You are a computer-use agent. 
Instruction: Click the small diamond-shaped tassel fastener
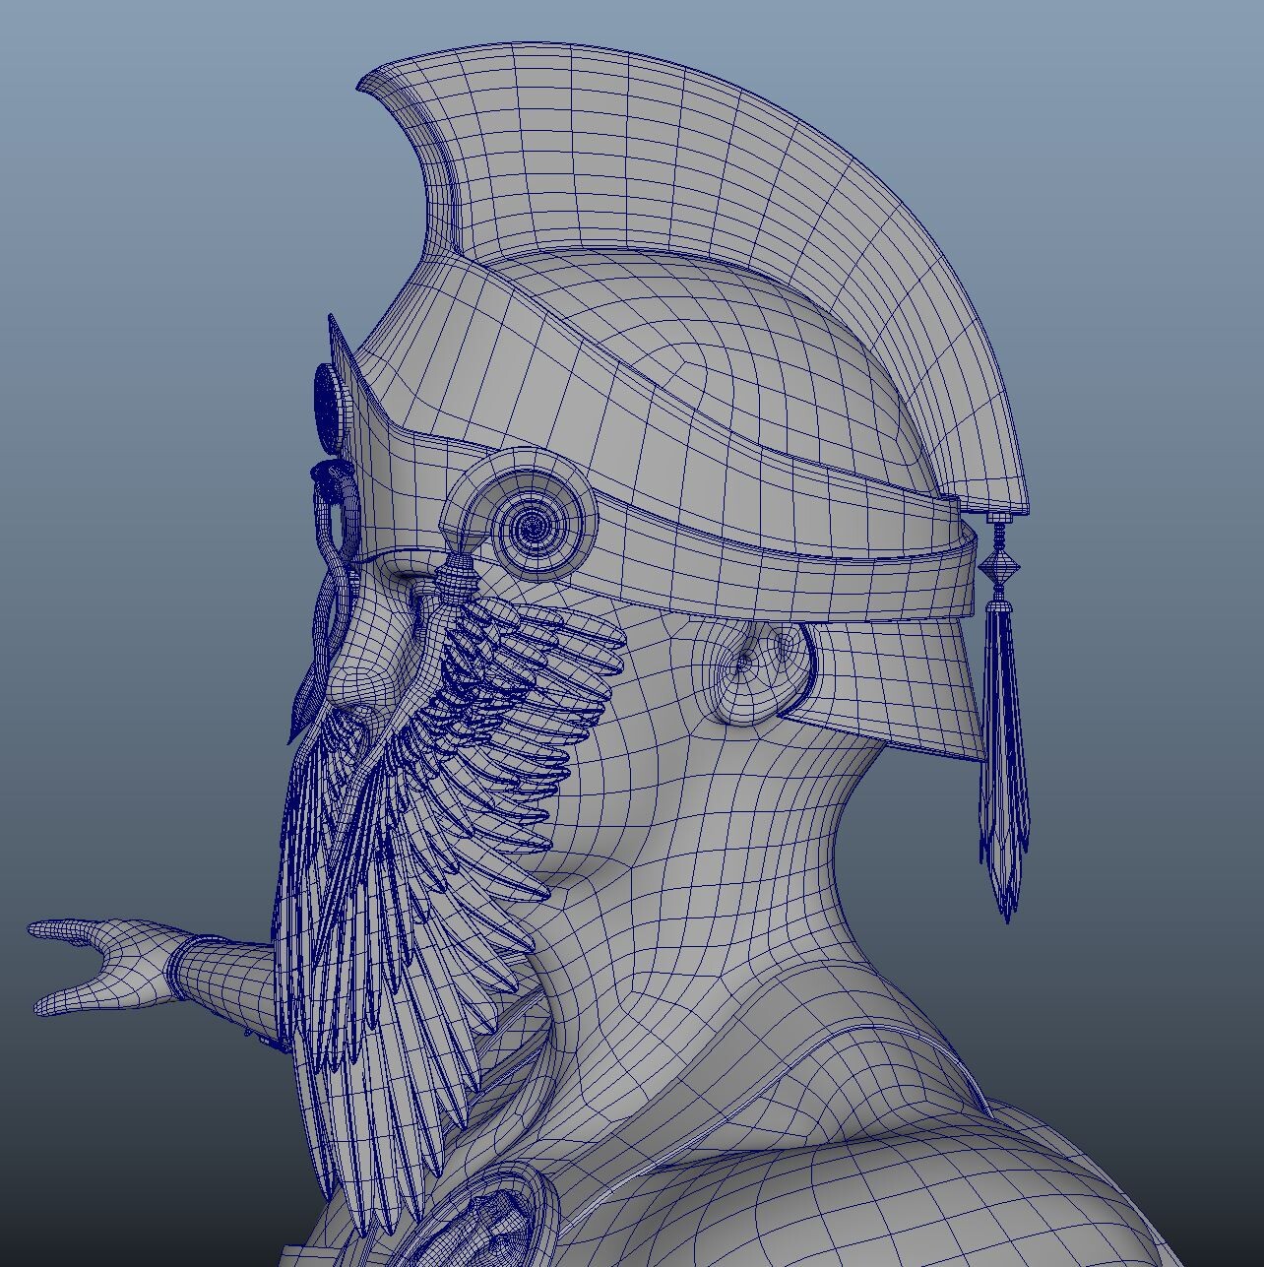tap(1001, 566)
